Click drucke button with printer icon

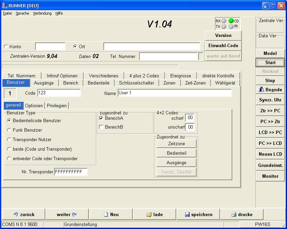point(241,214)
